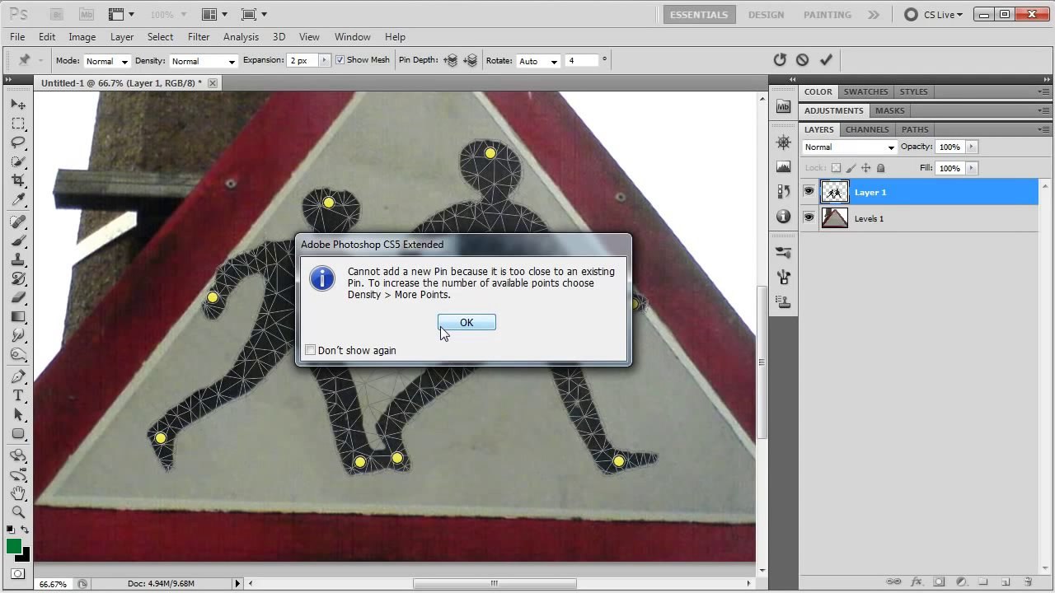Toggle lock position icon
The height and width of the screenshot is (593, 1055).
[865, 168]
